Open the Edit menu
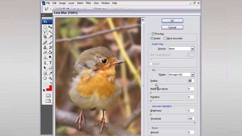242x136 pixels. (x=54, y=3)
